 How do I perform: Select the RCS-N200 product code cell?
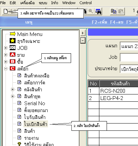(x=119, y=91)
